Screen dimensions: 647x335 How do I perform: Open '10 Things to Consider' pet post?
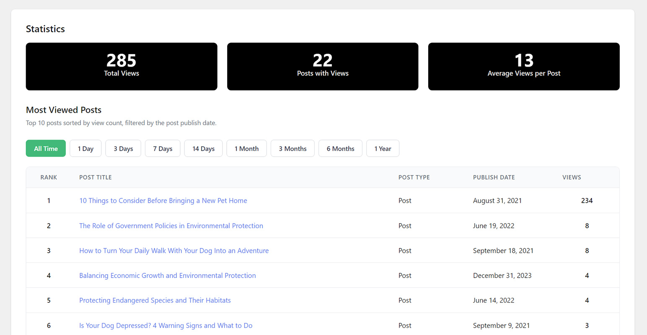163,201
